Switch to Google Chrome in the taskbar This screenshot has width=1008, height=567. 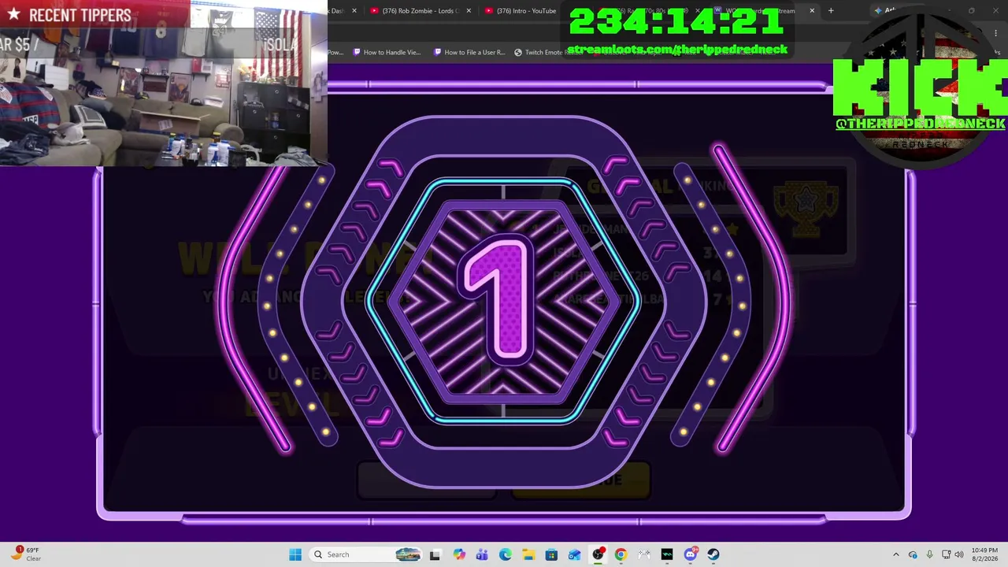(x=621, y=554)
